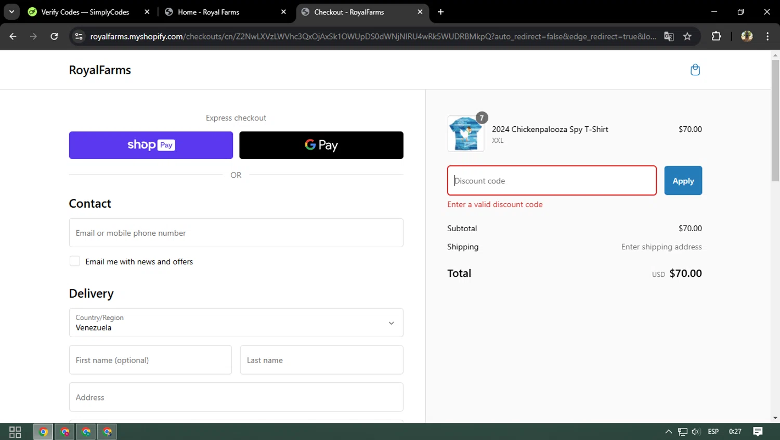
Task: Click the browser back arrow
Action: 13,36
